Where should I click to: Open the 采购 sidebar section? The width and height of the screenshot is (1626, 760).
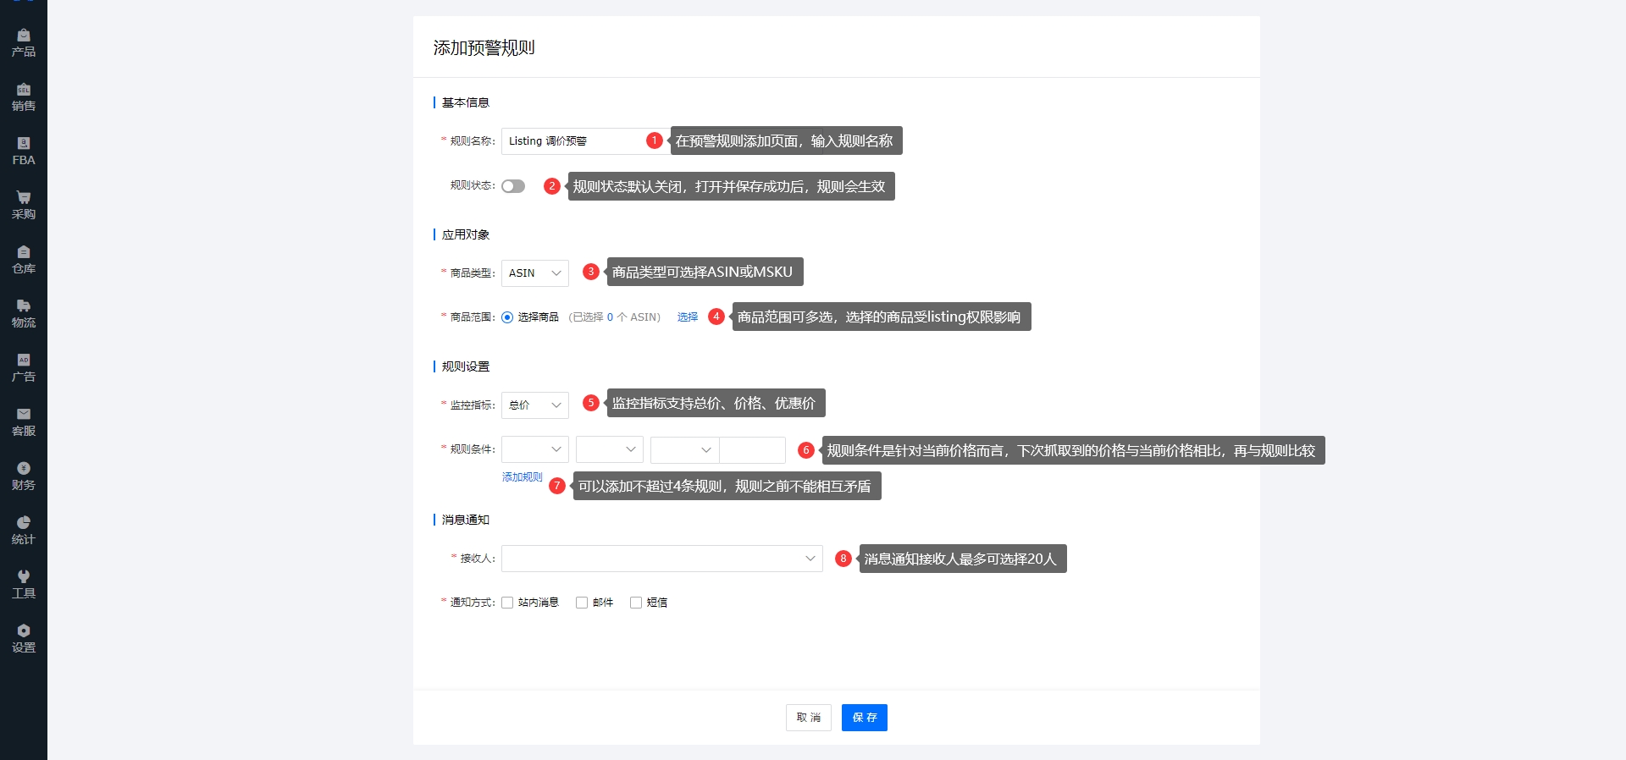24,206
